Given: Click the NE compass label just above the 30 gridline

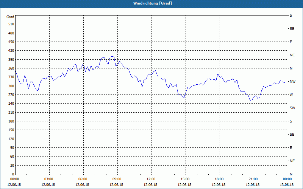Looking at the screenshot, I should (x=292, y=161).
